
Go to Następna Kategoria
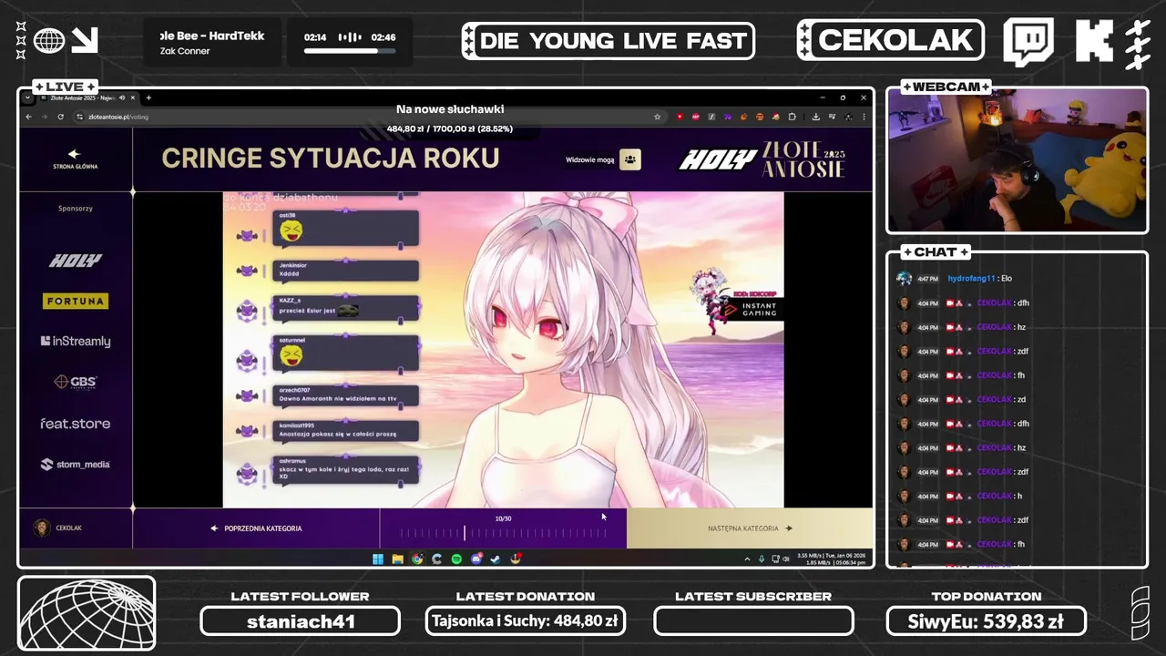coord(750,528)
